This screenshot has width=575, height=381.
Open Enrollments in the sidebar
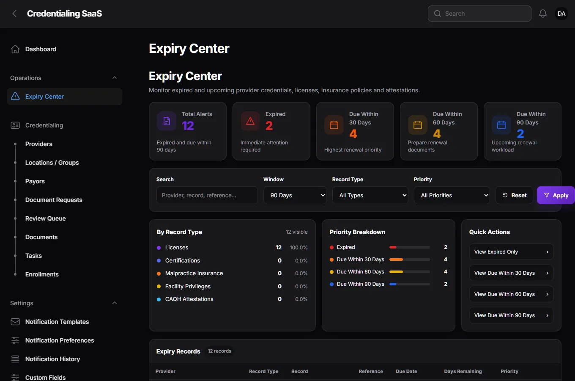[x=42, y=274]
